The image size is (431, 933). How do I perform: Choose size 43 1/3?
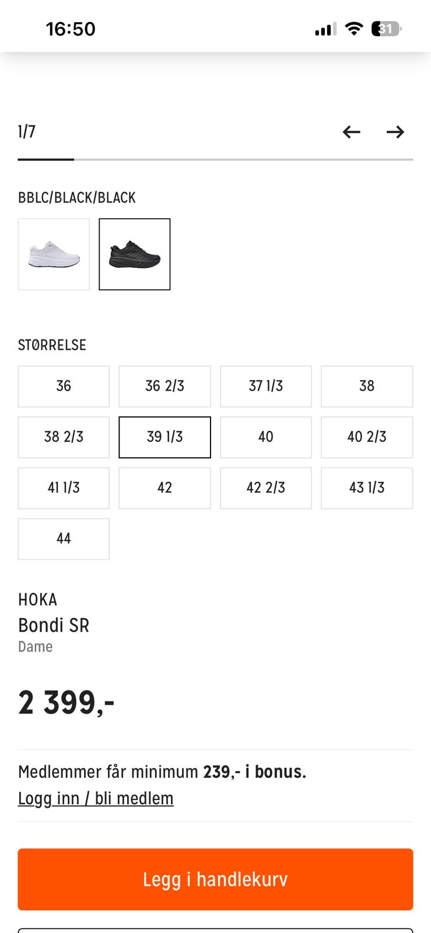[367, 487]
